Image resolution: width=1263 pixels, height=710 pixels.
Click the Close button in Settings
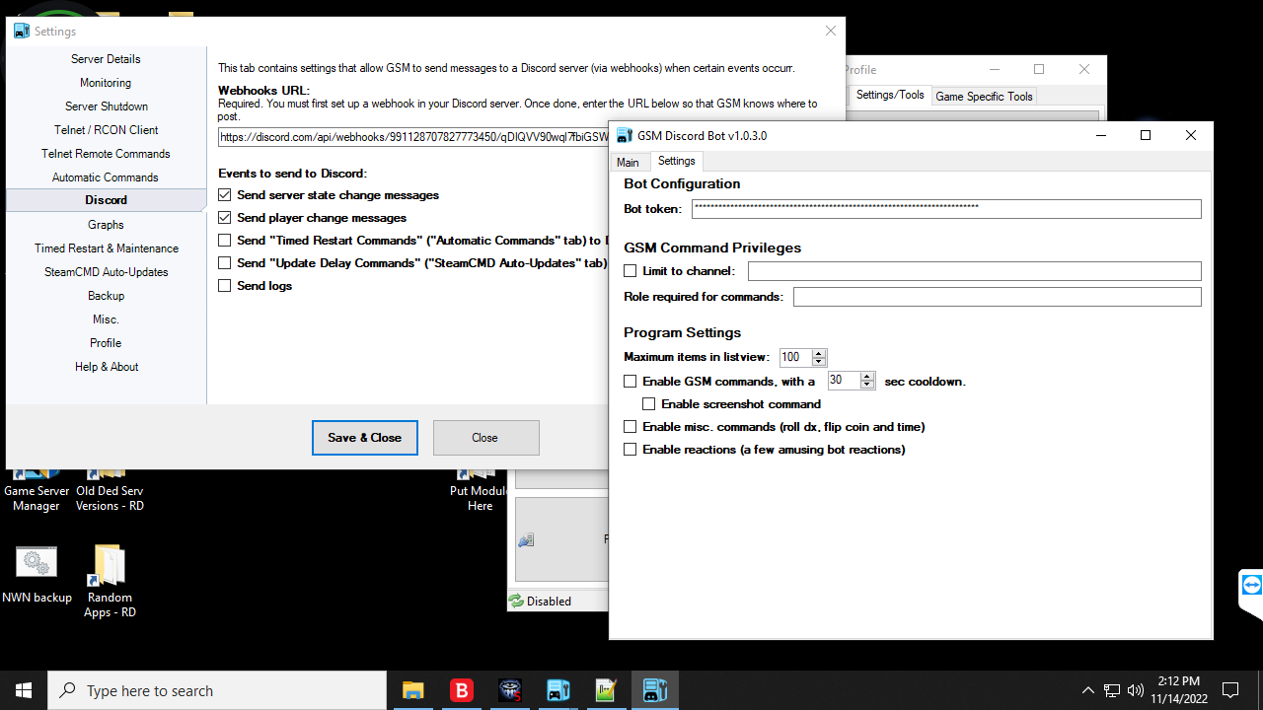point(485,438)
